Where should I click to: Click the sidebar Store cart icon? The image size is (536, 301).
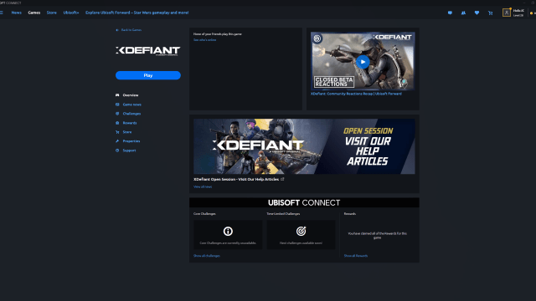tap(117, 132)
